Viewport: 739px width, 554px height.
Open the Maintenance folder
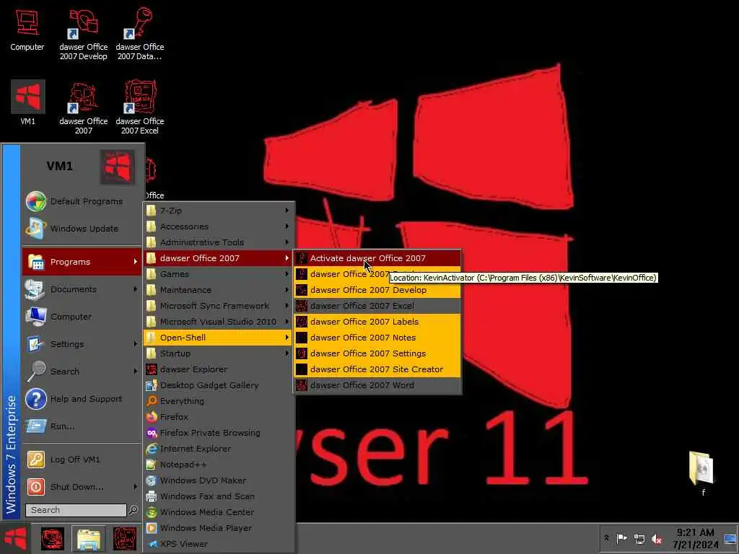click(x=219, y=290)
